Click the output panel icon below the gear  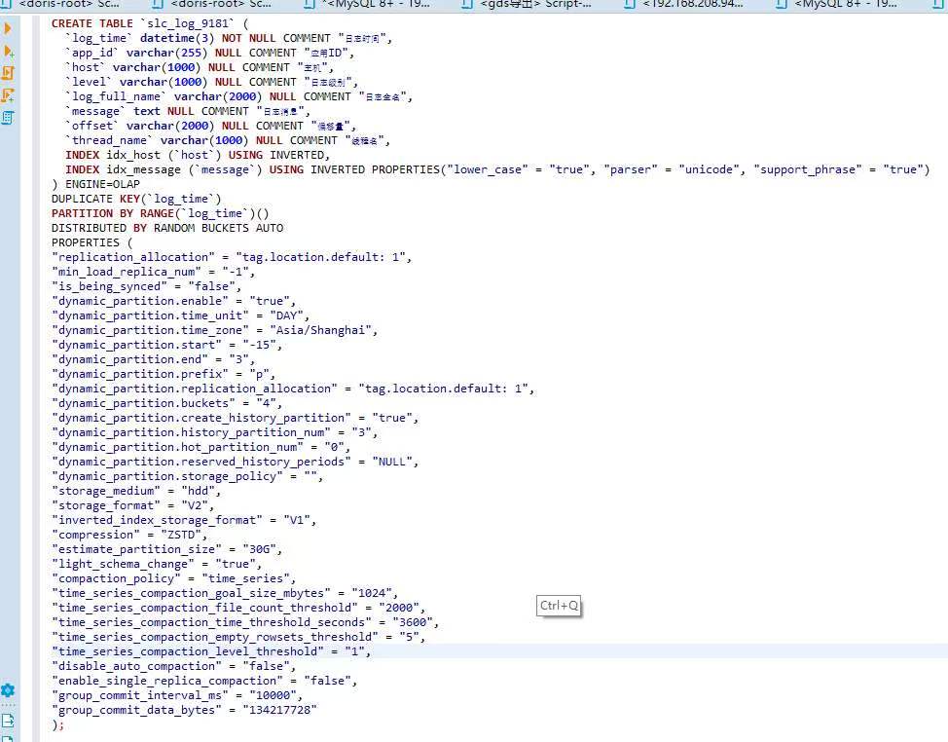(x=8, y=721)
